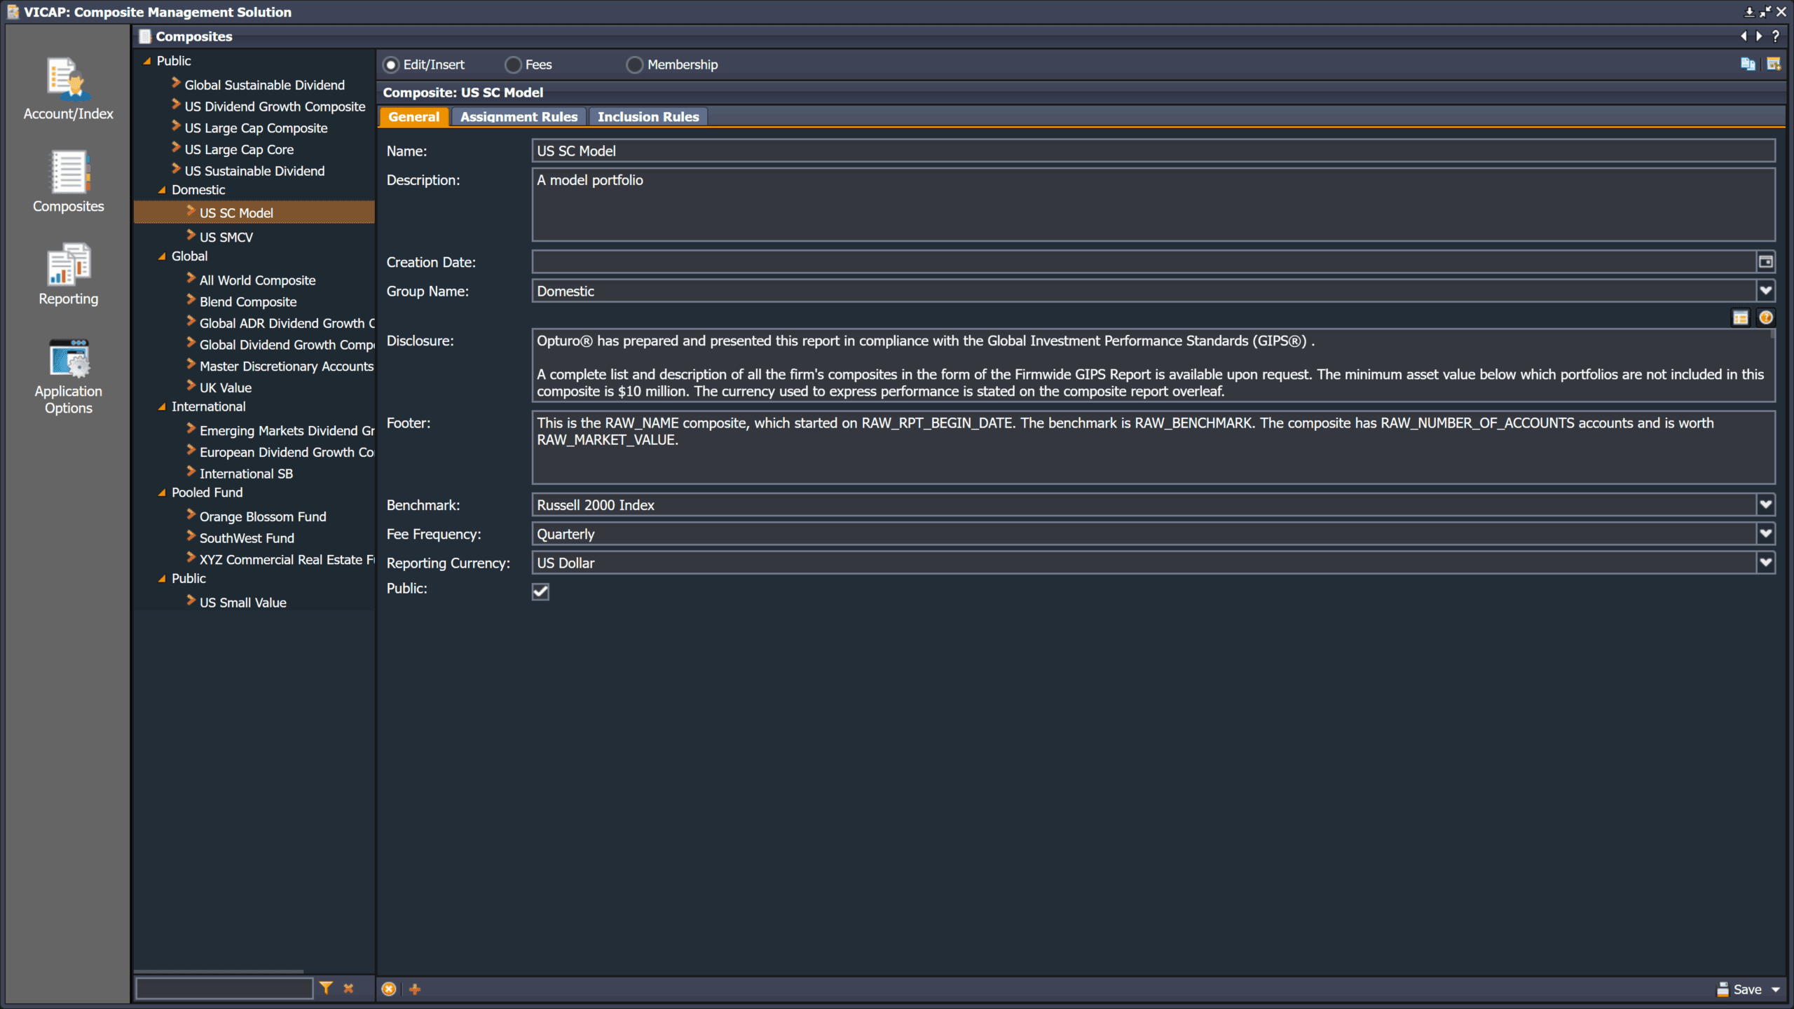Select the All World Composite item
The height and width of the screenshot is (1009, 1794).
257,280
